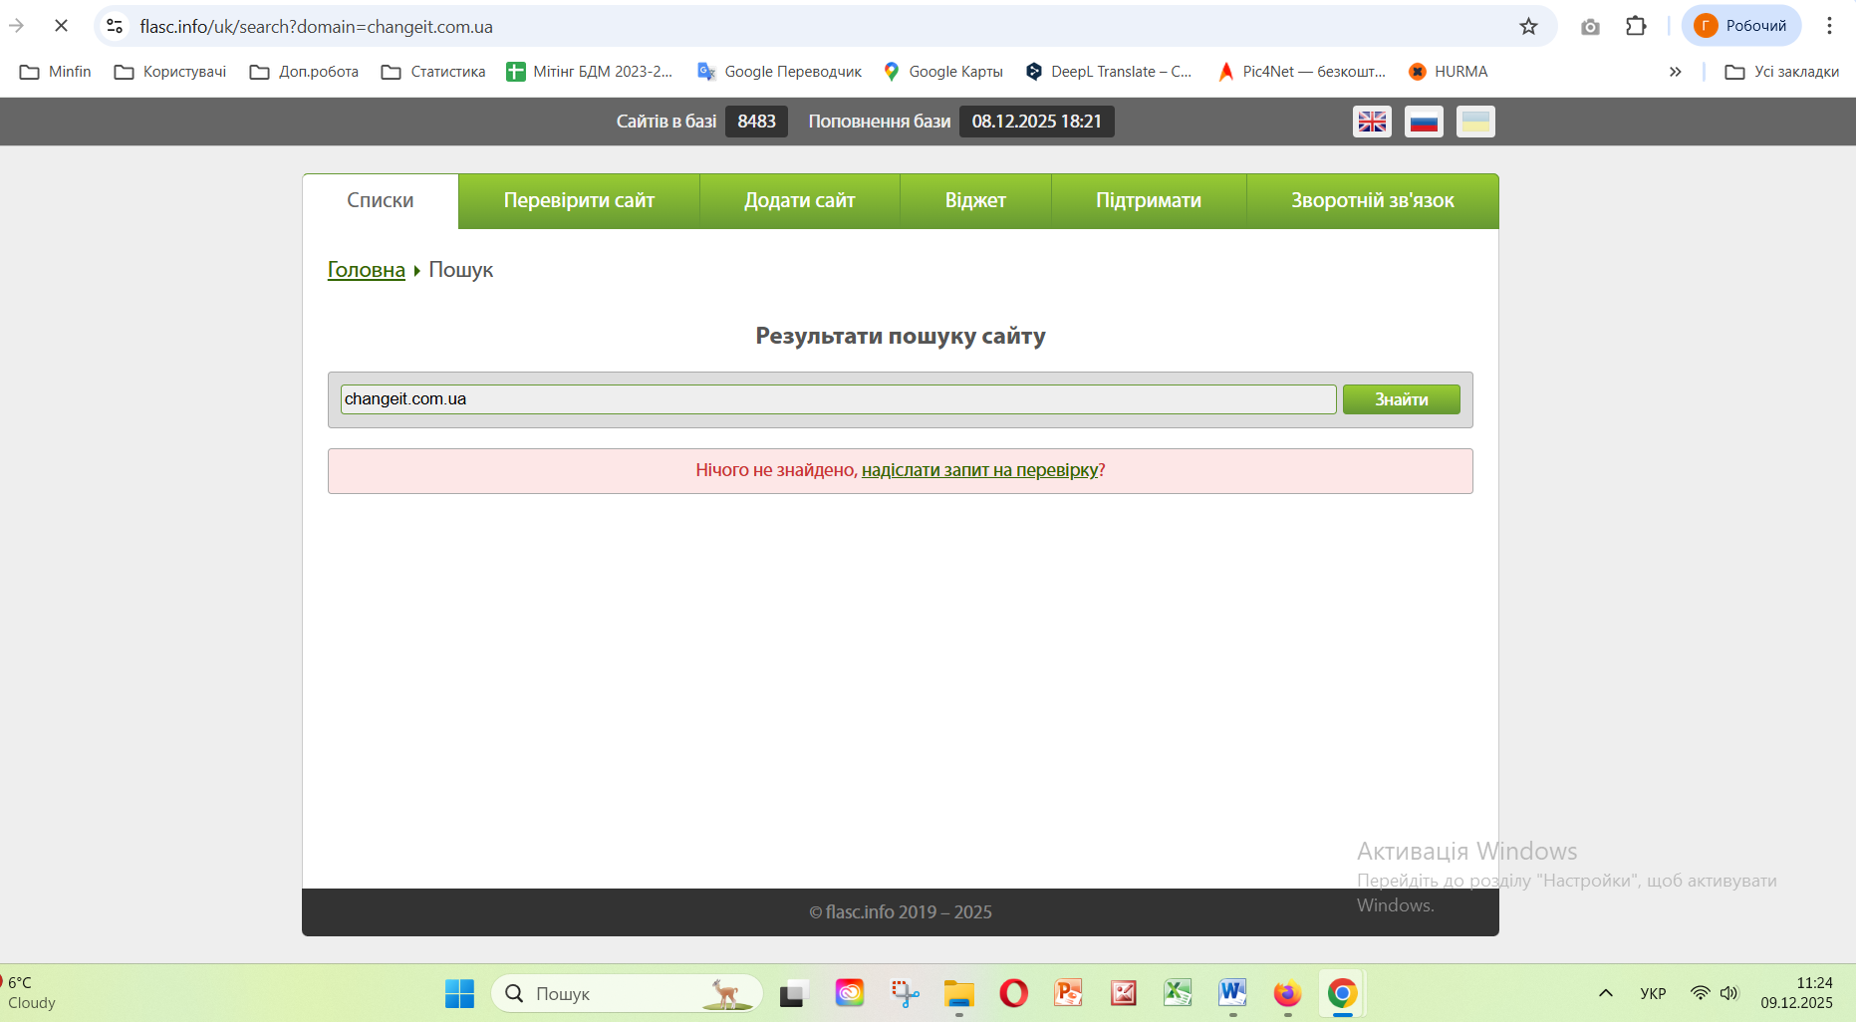Open the Робочий profile menu
The width and height of the screenshot is (1856, 1022).
[1741, 26]
